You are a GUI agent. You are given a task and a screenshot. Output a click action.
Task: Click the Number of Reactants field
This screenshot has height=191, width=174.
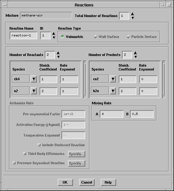click(x=50, y=55)
